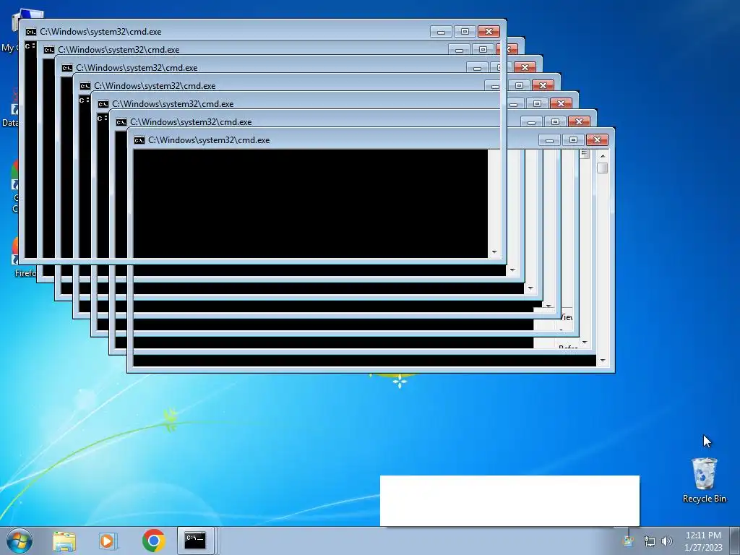
Task: Launch Windows Media Player from the taskbar
Action: pyautogui.click(x=107, y=541)
